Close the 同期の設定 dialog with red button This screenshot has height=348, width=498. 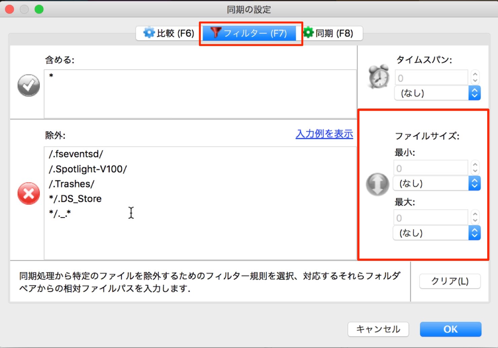tap(10, 9)
